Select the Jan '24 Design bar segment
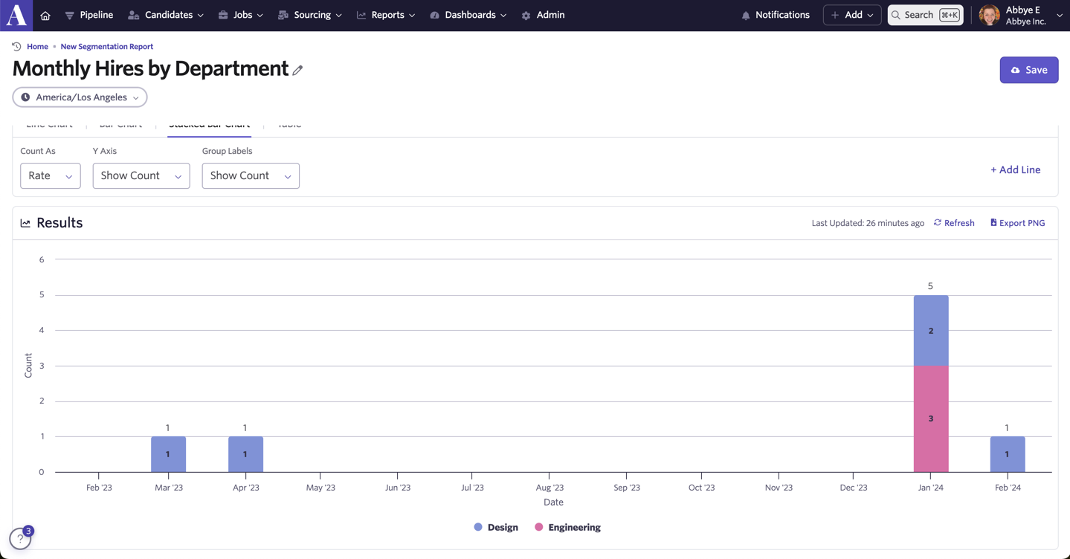Image resolution: width=1070 pixels, height=559 pixels. click(931, 331)
